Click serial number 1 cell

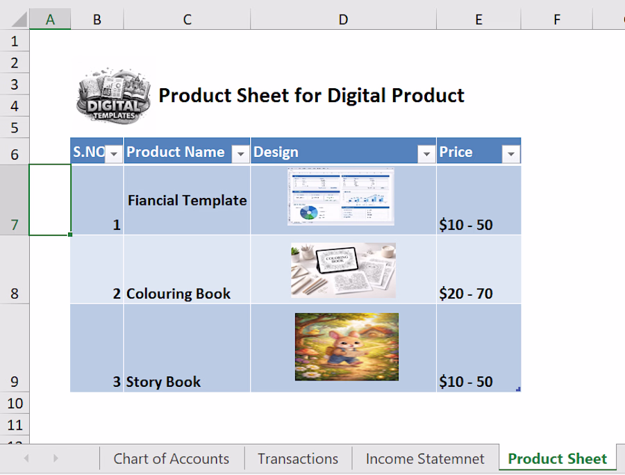click(x=97, y=200)
